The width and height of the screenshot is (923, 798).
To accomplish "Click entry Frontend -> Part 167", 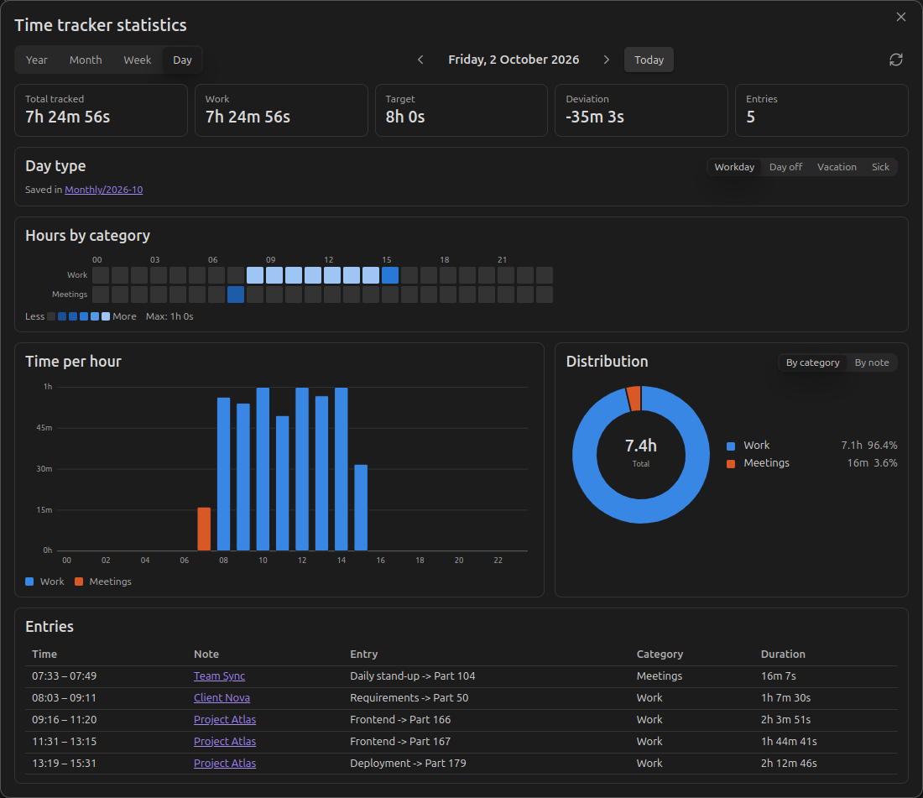I will tap(399, 742).
